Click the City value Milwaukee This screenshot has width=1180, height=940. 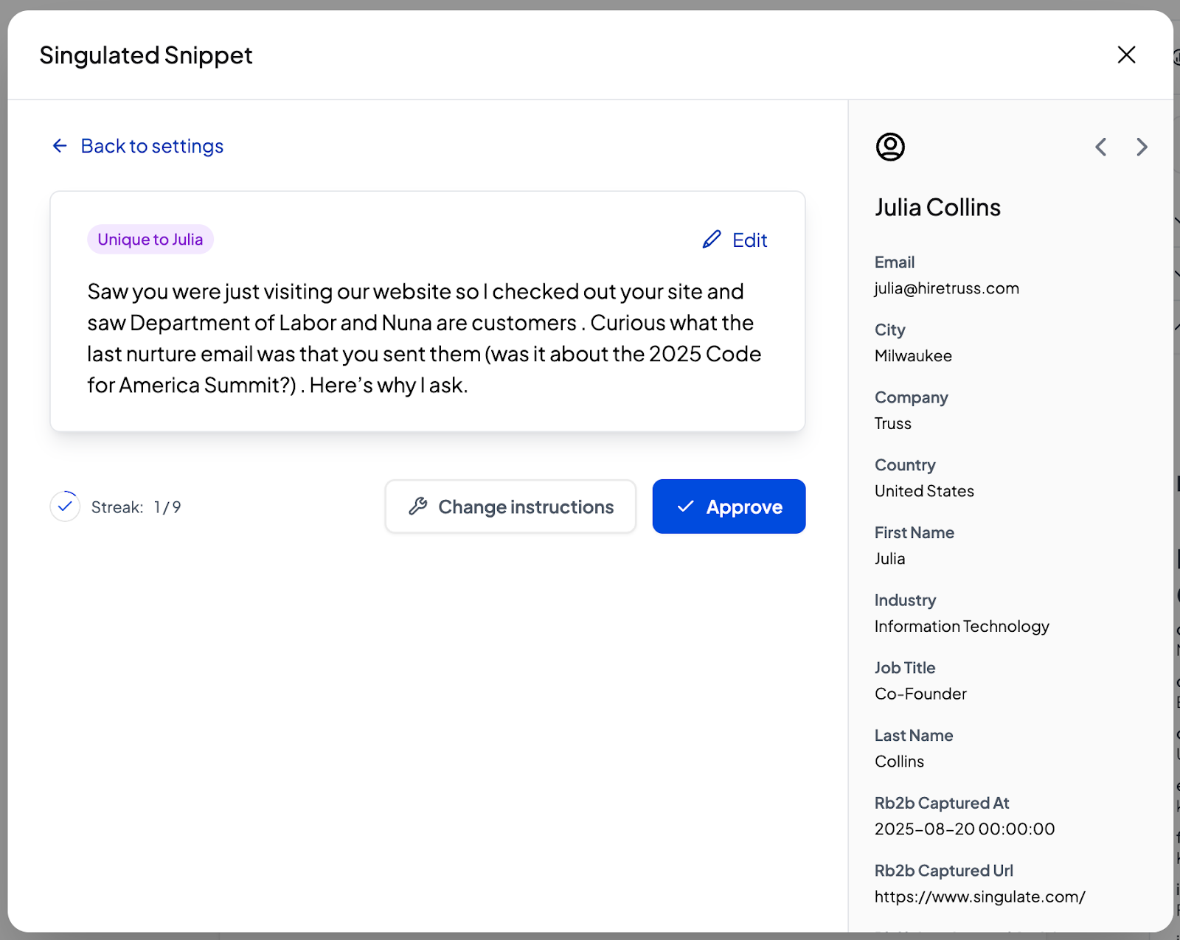(x=913, y=356)
